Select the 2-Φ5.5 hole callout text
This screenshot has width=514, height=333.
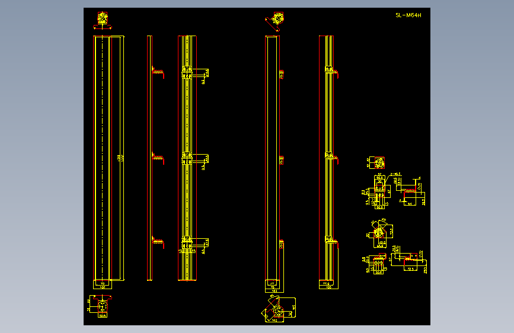pyautogui.click(x=395, y=174)
